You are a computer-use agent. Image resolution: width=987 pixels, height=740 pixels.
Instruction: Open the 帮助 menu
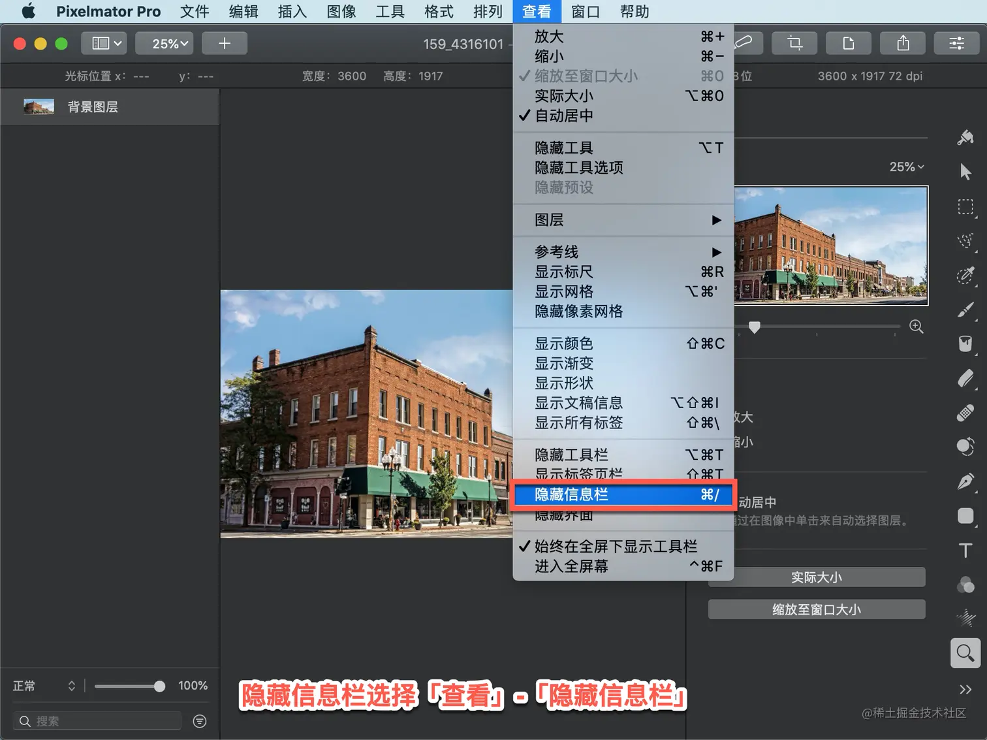coord(634,11)
